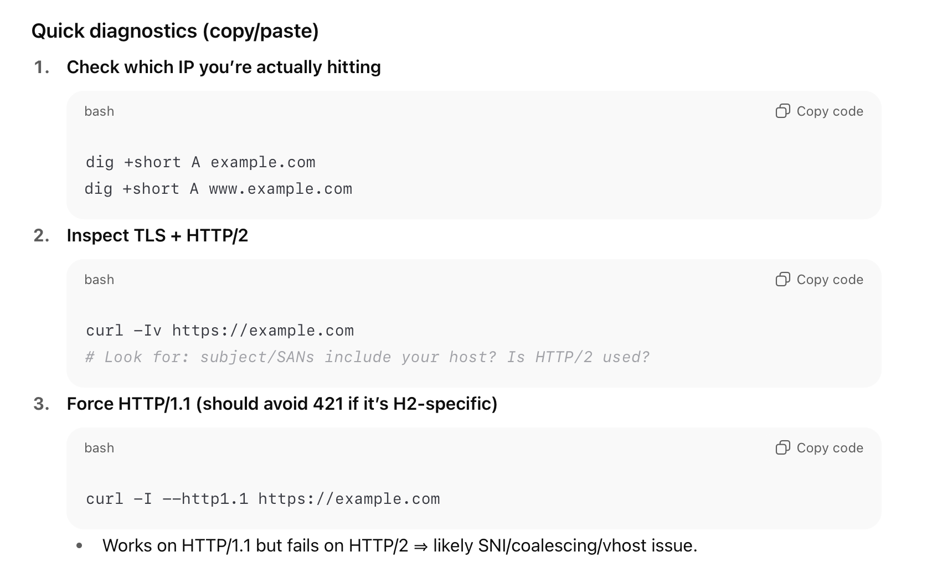The width and height of the screenshot is (927, 567).
Task: Click the bash label in TLS inspection block
Action: pyautogui.click(x=99, y=280)
